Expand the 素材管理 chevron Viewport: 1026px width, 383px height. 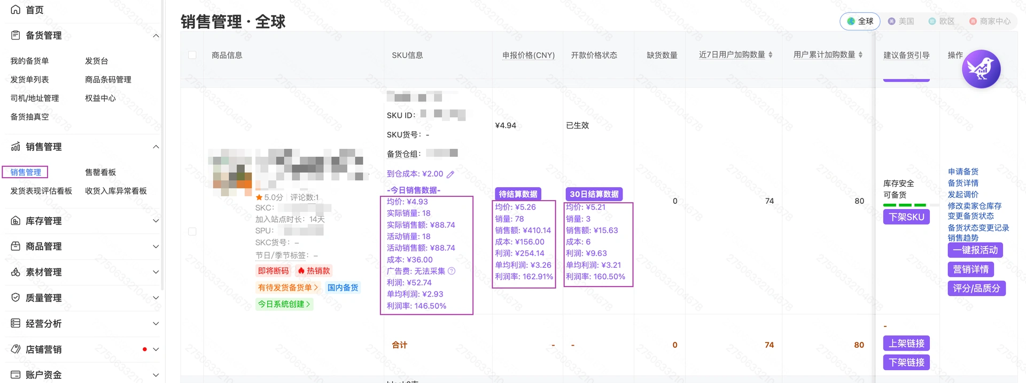point(156,272)
